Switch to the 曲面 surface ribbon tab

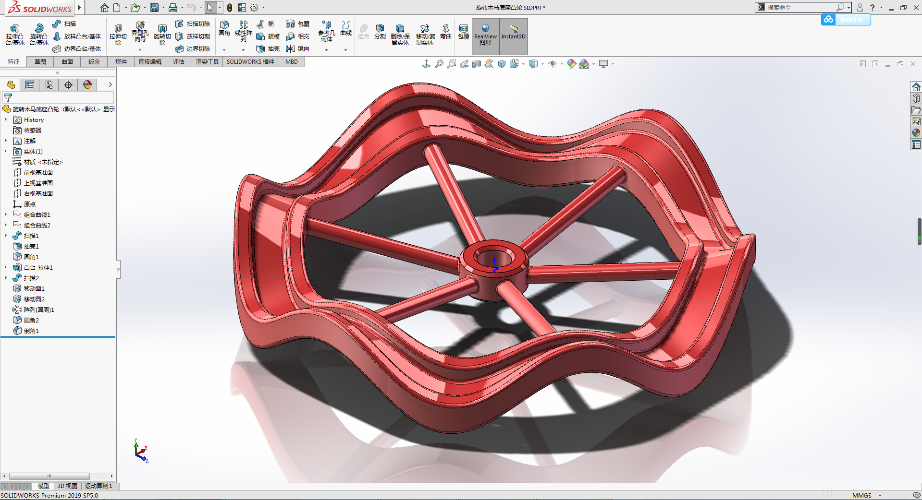pyautogui.click(x=67, y=61)
